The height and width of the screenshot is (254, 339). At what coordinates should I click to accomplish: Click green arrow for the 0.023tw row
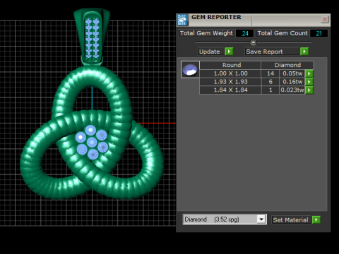pyautogui.click(x=309, y=90)
